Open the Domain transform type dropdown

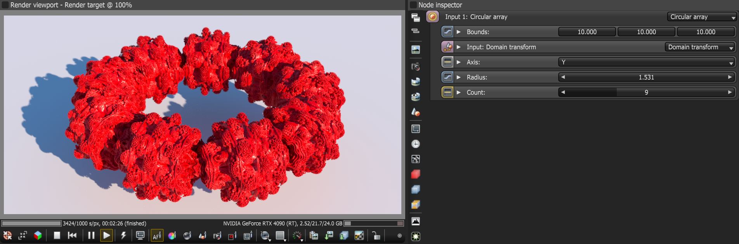click(700, 47)
